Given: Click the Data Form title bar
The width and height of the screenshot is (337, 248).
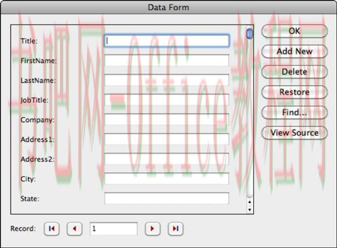Looking at the screenshot, I should pos(169,8).
